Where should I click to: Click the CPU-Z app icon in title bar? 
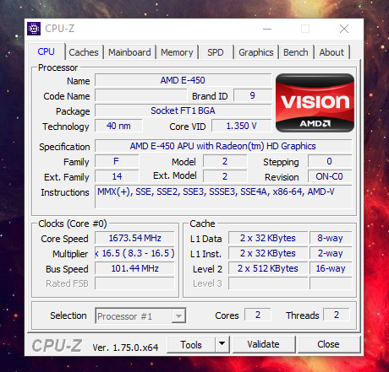tap(34, 29)
